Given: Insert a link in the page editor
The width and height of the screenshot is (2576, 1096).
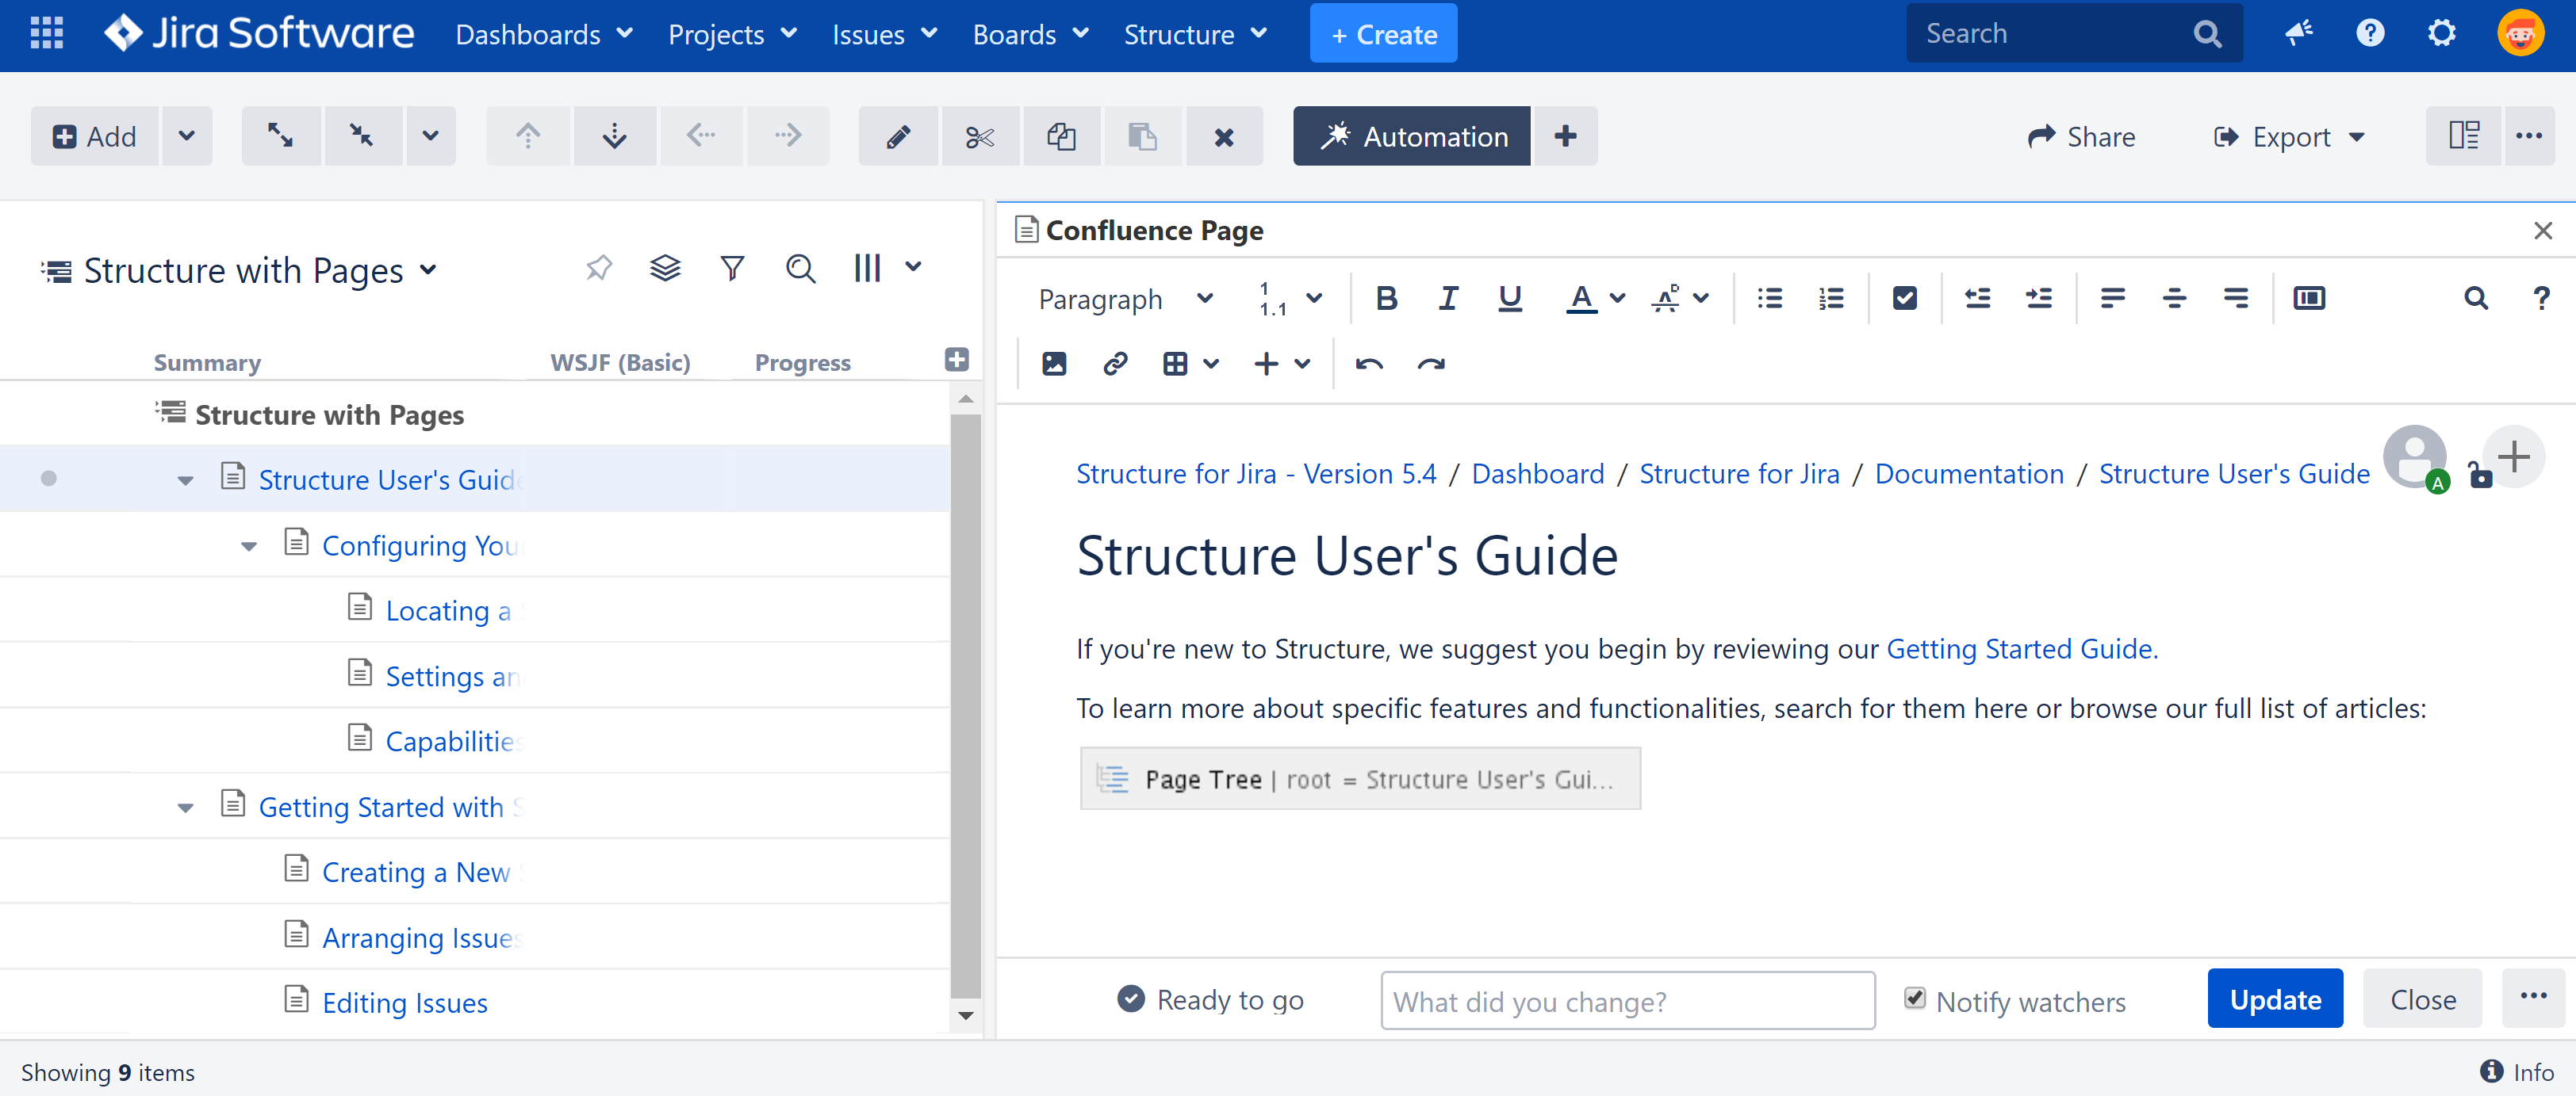Looking at the screenshot, I should tap(1114, 364).
